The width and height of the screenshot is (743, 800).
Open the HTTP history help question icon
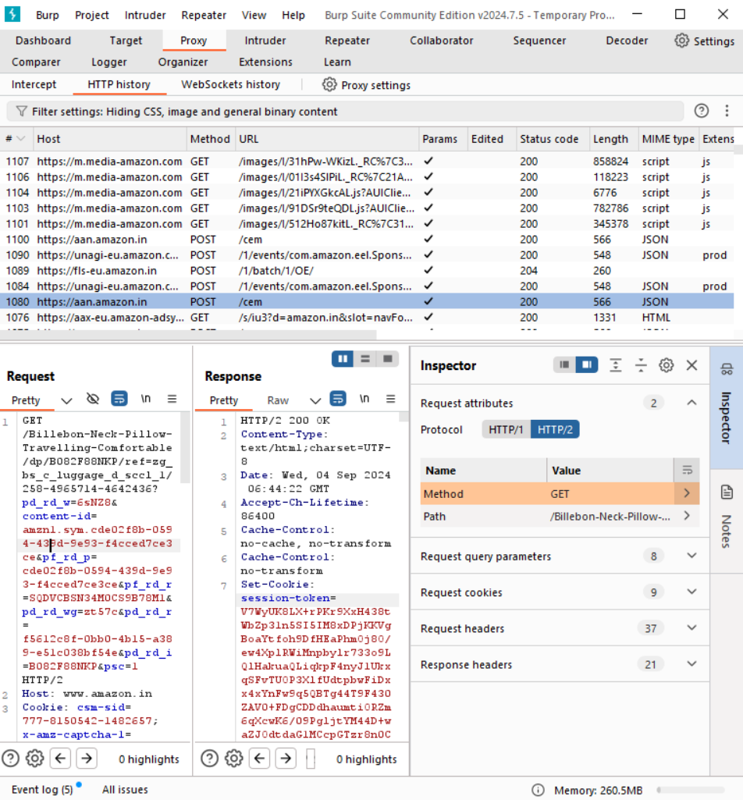click(701, 111)
